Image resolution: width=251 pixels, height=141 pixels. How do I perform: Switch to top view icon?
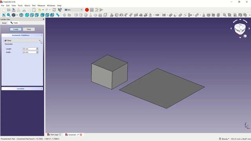click(32, 15)
